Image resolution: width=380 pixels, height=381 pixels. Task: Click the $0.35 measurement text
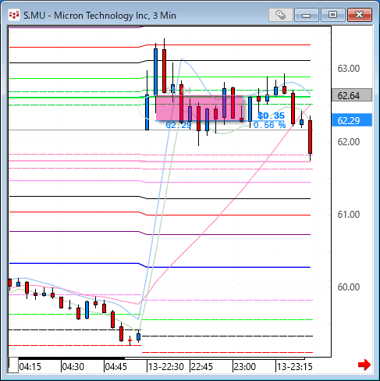272,116
